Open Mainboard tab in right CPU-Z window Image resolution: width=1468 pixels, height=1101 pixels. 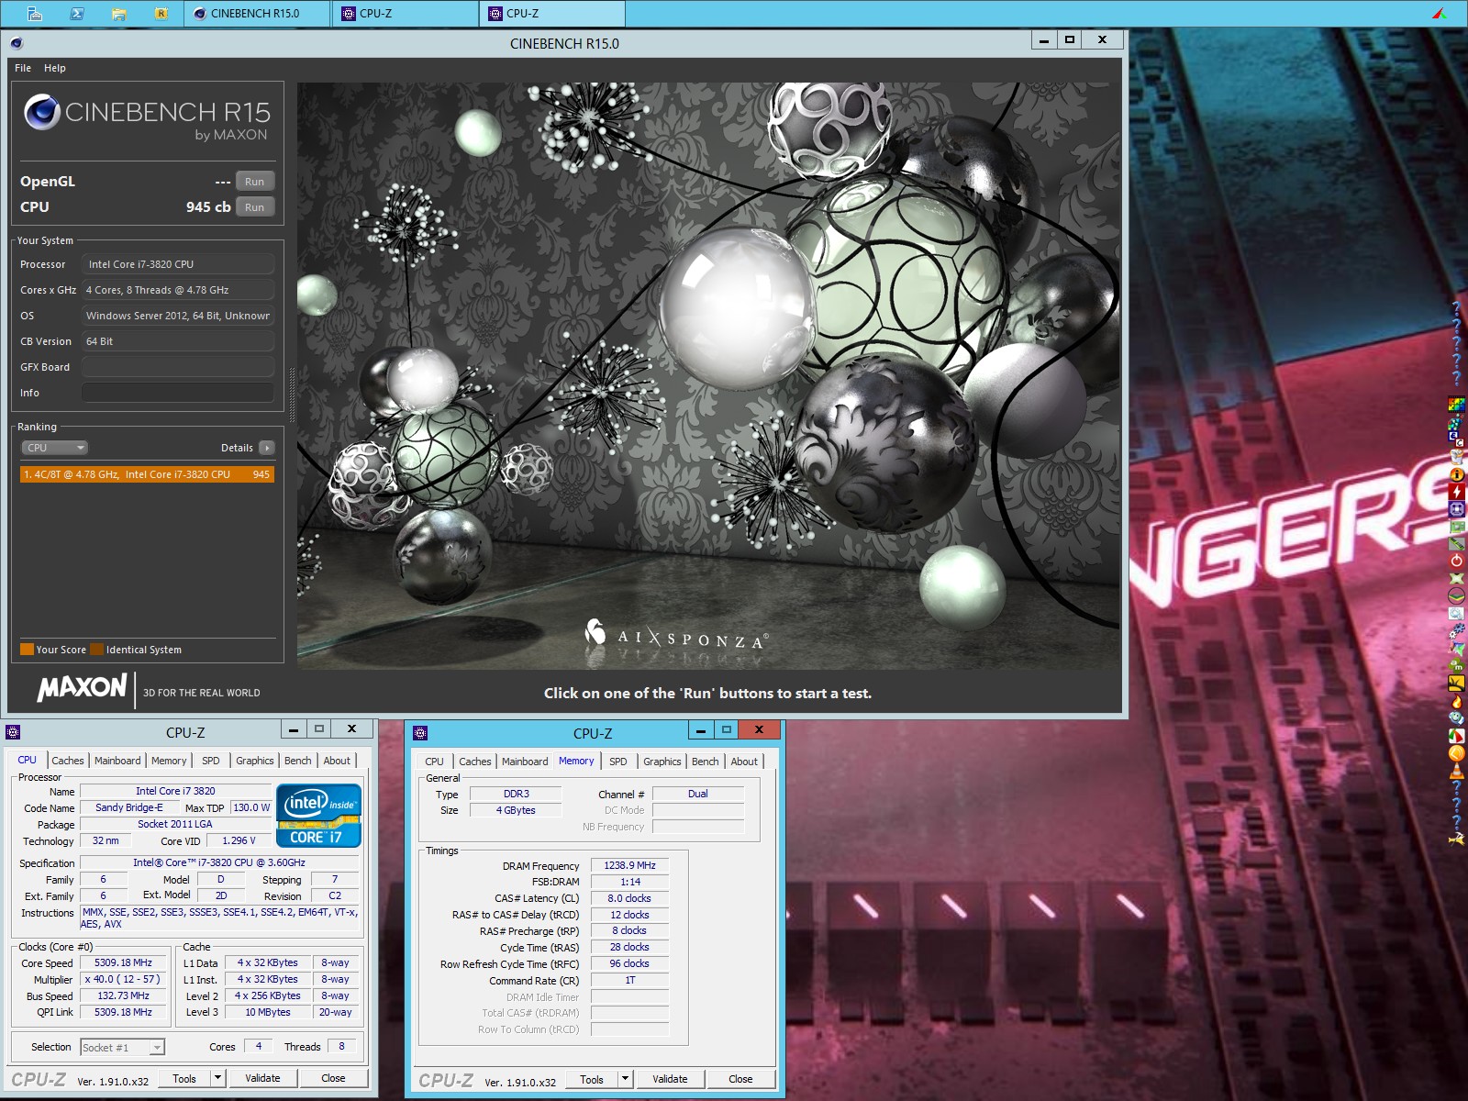tap(525, 762)
